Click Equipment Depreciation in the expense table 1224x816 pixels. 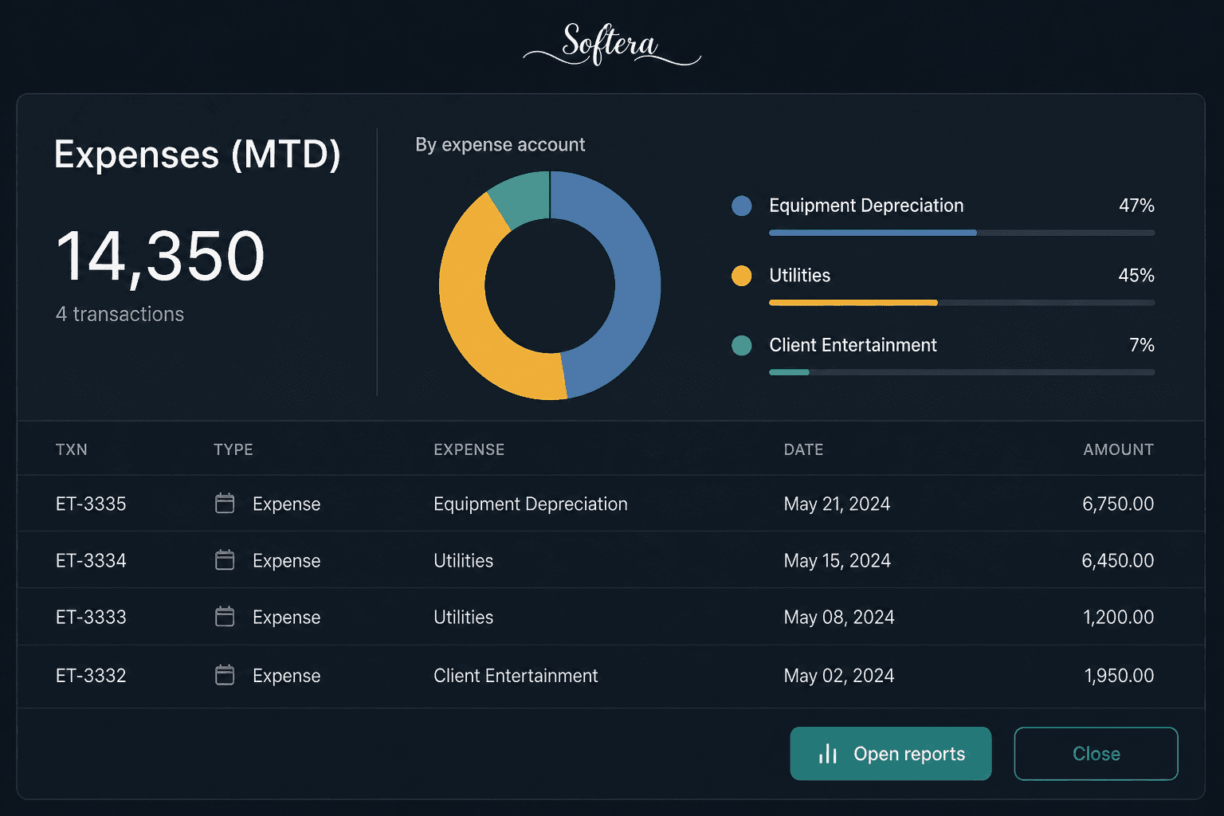pyautogui.click(x=531, y=504)
